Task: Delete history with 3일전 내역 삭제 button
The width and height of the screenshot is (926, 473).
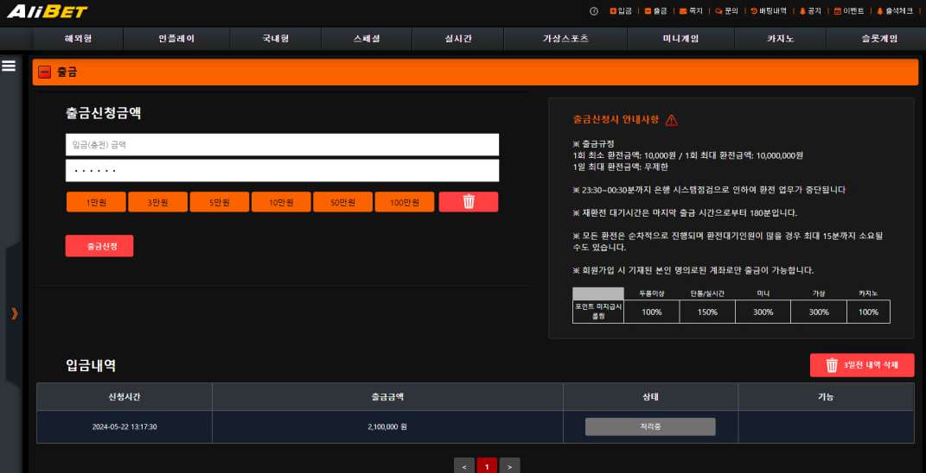Action: (x=861, y=365)
